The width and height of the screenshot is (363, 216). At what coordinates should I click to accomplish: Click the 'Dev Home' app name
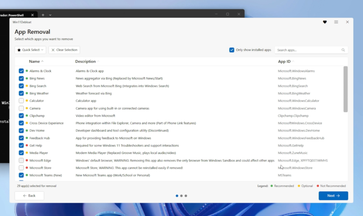pos(37,131)
